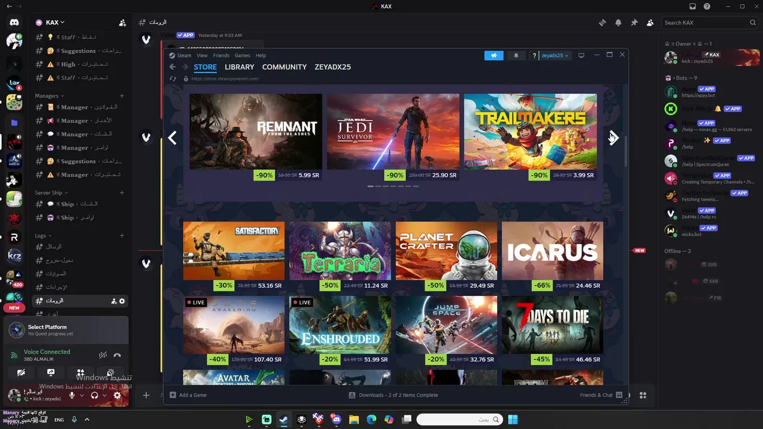Screen dimensions: 763x429
Task: Open Steam Downloads status bar
Action: pyautogui.click(x=393, y=395)
